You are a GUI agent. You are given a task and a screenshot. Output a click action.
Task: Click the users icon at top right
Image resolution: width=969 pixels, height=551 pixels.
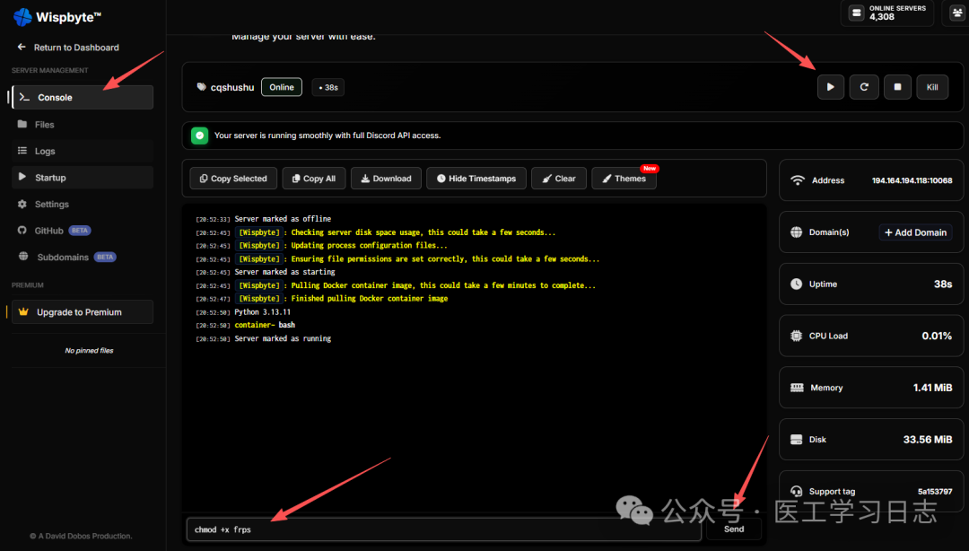(x=956, y=13)
